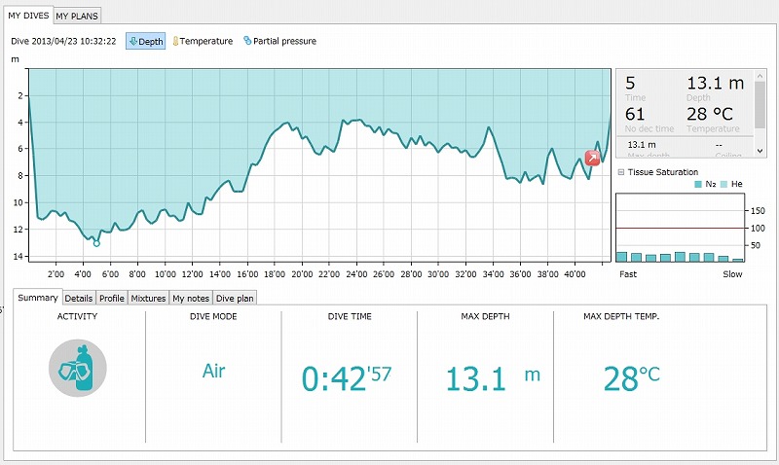Open the MY DIVES tab
Viewport: 779px width, 465px height.
click(x=28, y=16)
